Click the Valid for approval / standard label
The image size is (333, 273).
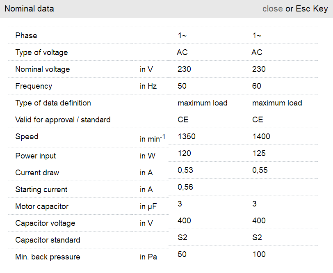(x=63, y=120)
